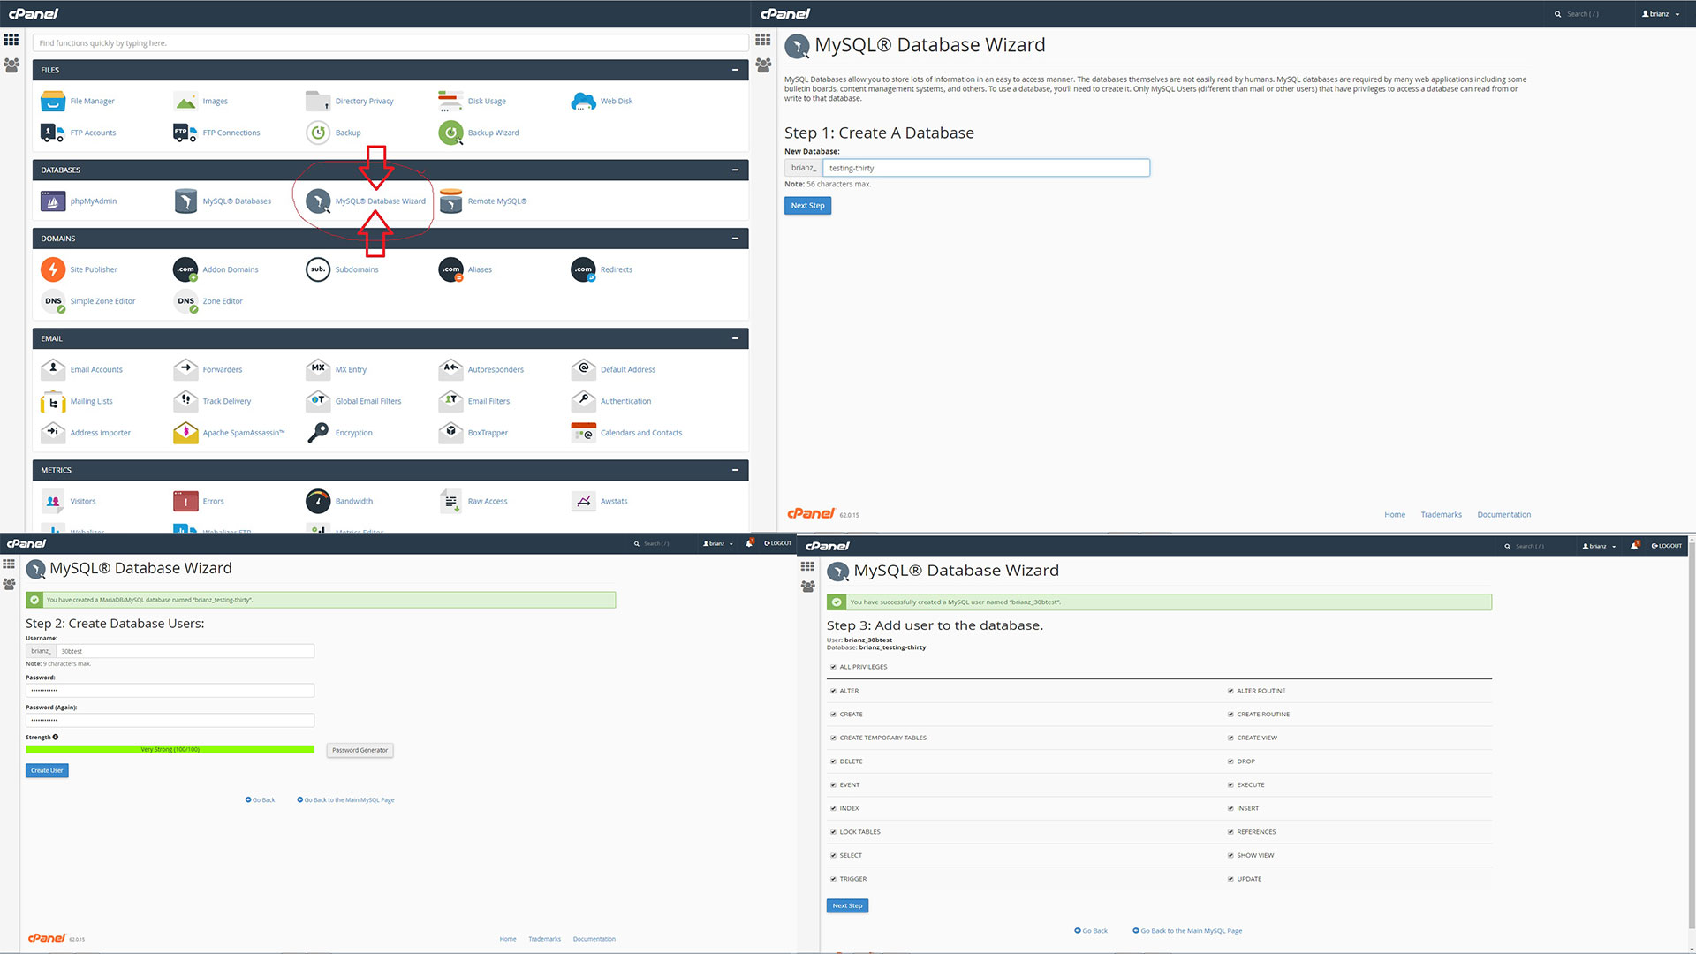Image resolution: width=1696 pixels, height=954 pixels.
Task: Open MySQL® Databases tool
Action: coord(237,201)
